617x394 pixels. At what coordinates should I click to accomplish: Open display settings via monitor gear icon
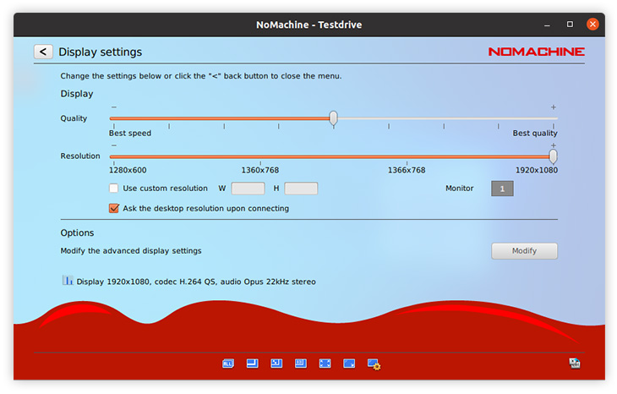[374, 364]
